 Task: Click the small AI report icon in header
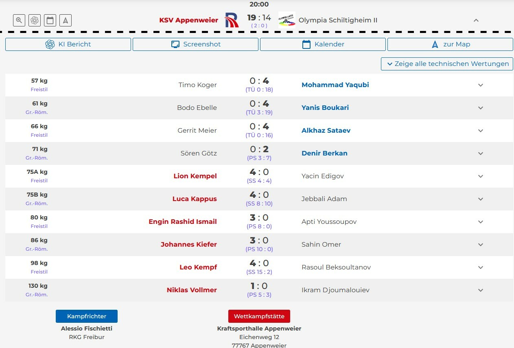35,20
